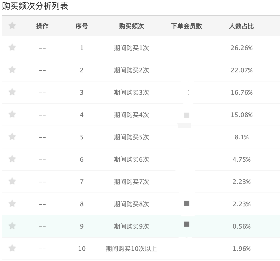Select the 1.96% percentage value
280x261 pixels.
point(242,249)
